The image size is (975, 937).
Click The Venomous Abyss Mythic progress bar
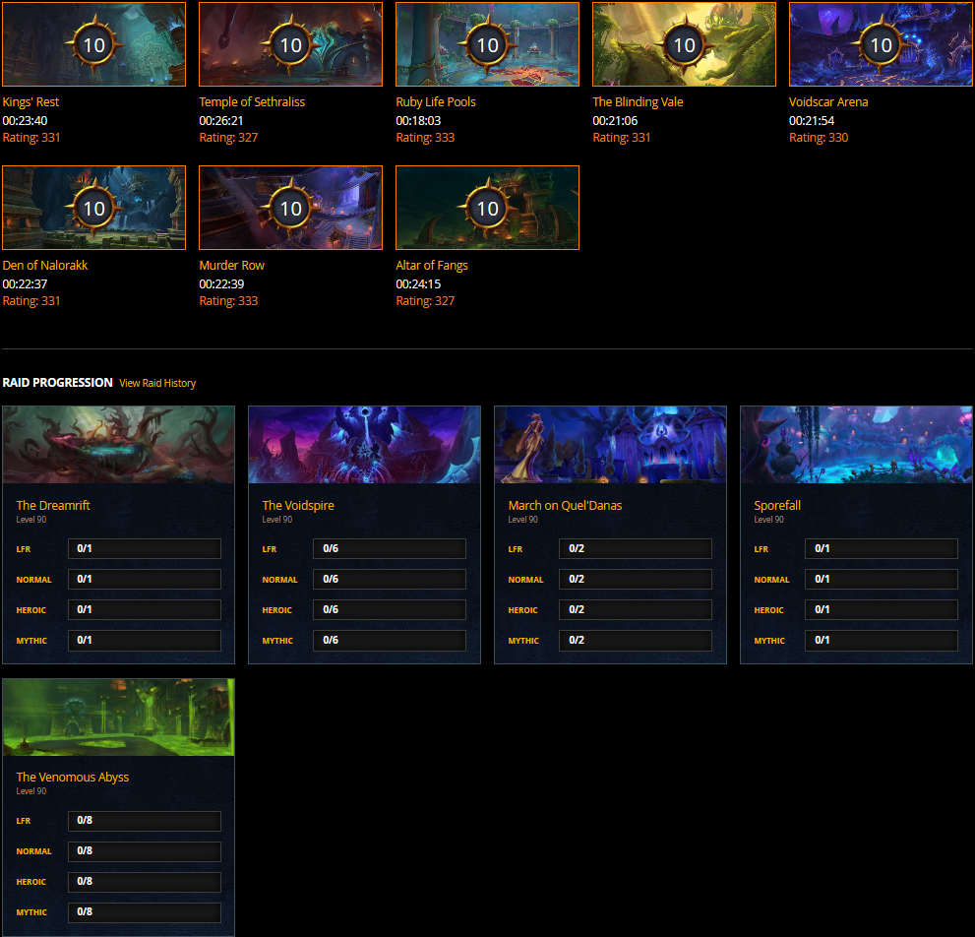pyautogui.click(x=145, y=912)
